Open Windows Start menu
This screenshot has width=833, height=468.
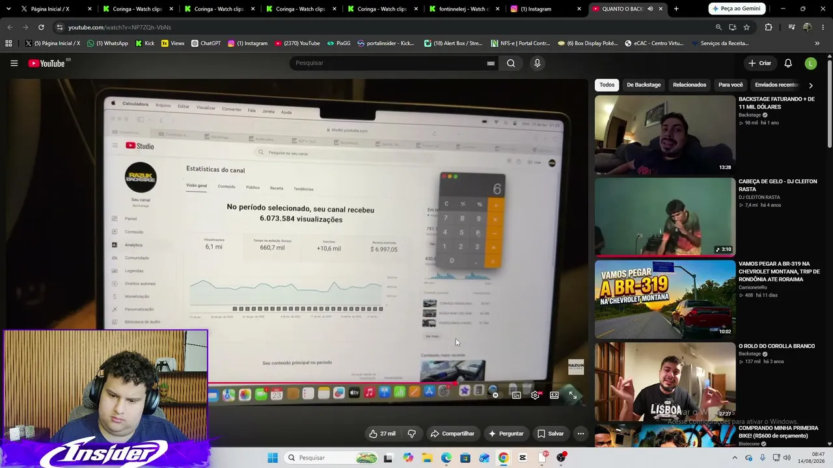point(273,458)
